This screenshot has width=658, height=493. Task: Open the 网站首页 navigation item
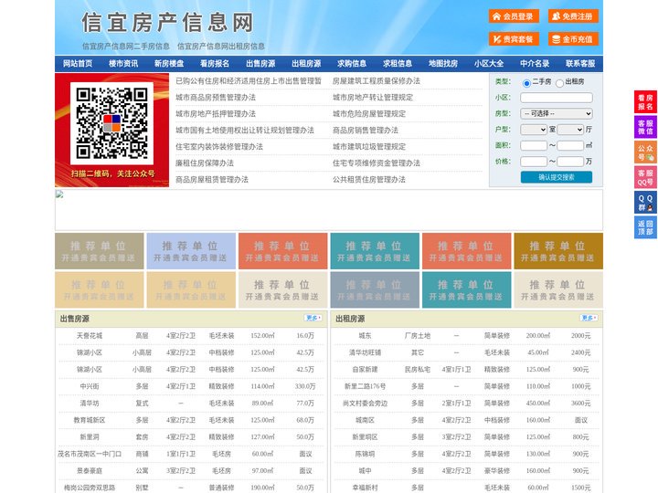tap(78, 64)
